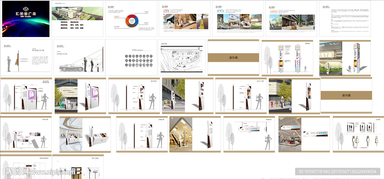Viewport: 384px width, 179px height.
Task: Open the 人性化 design principle page
Action: pyautogui.click(x=184, y=19)
